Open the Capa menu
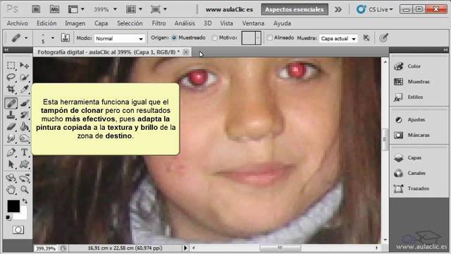451x254 pixels. [x=101, y=23]
